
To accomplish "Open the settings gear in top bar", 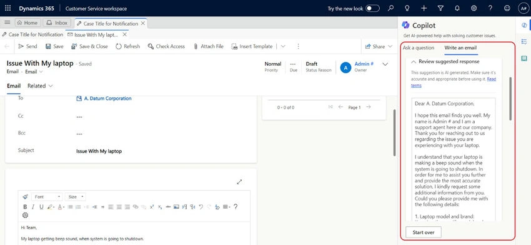I will 474,8.
